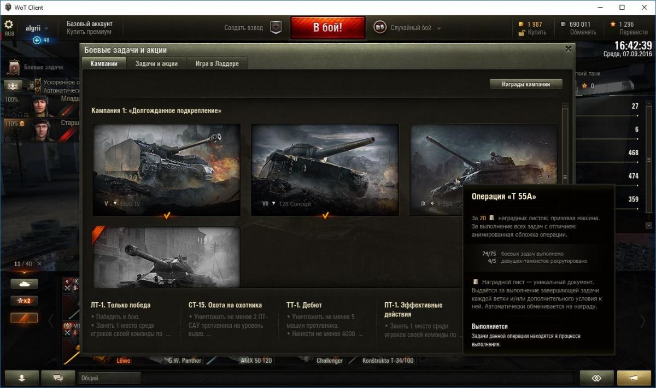Toggle the Ускоренное обучение checkbox
Viewport: 656px width, 388px height.
(38, 83)
